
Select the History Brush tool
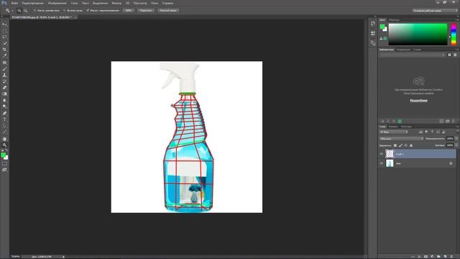pyautogui.click(x=4, y=81)
